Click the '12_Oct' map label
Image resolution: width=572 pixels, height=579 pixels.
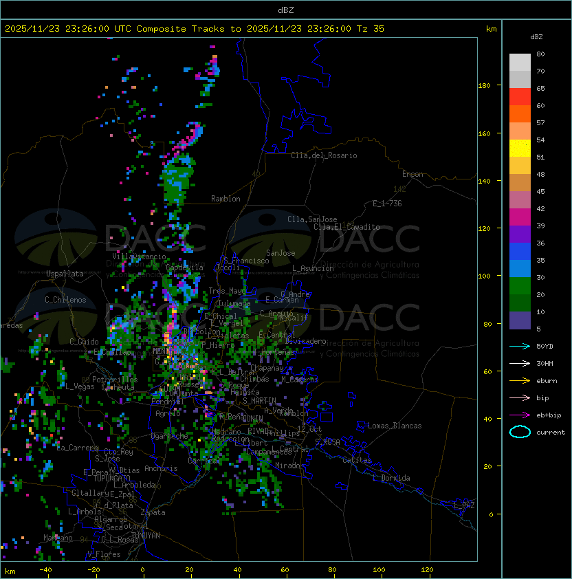309,429
